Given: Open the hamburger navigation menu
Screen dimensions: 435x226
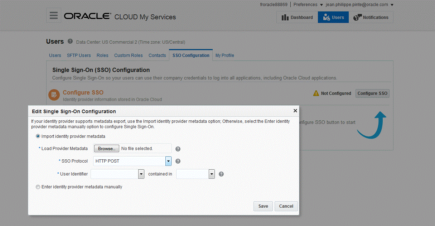Looking at the screenshot, I should point(53,15).
